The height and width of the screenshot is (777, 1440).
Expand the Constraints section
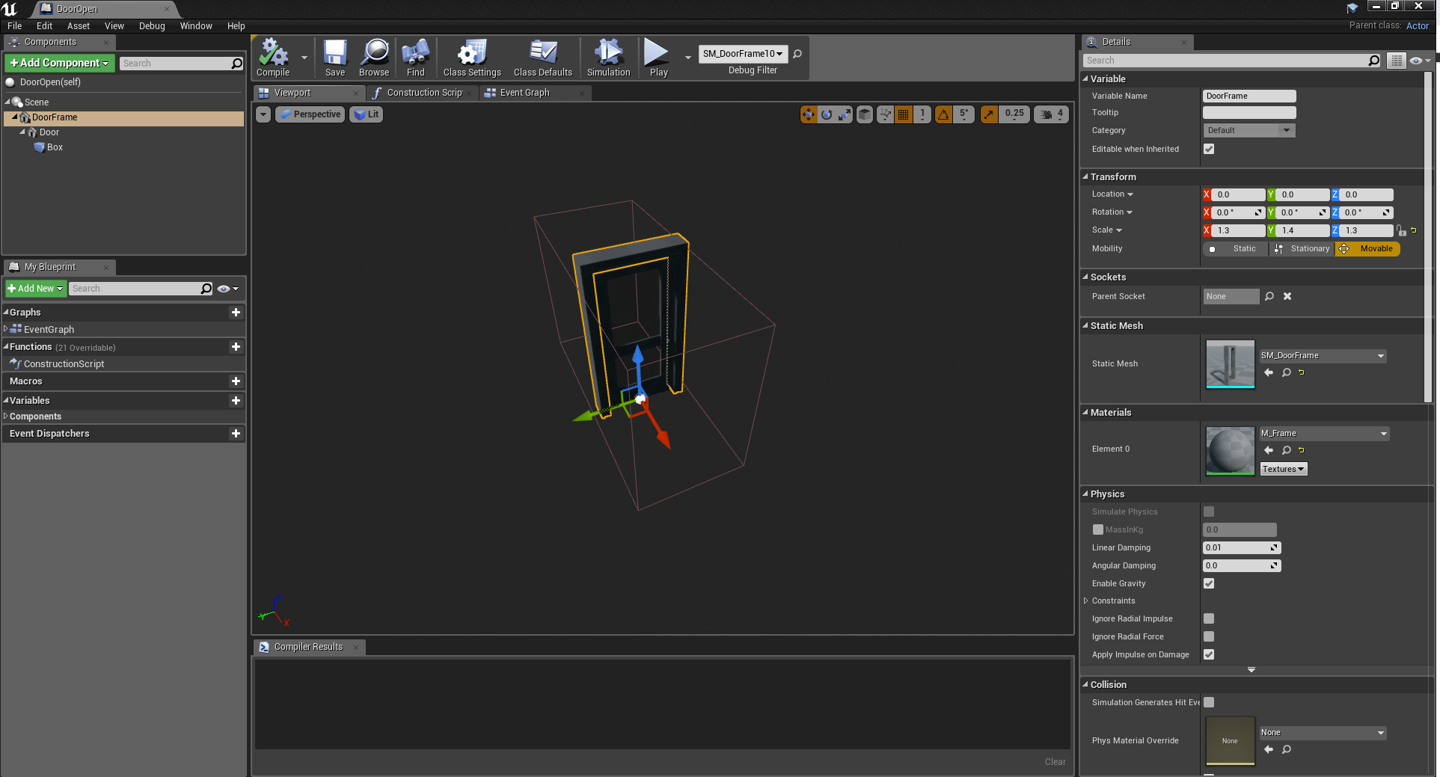(x=1086, y=601)
